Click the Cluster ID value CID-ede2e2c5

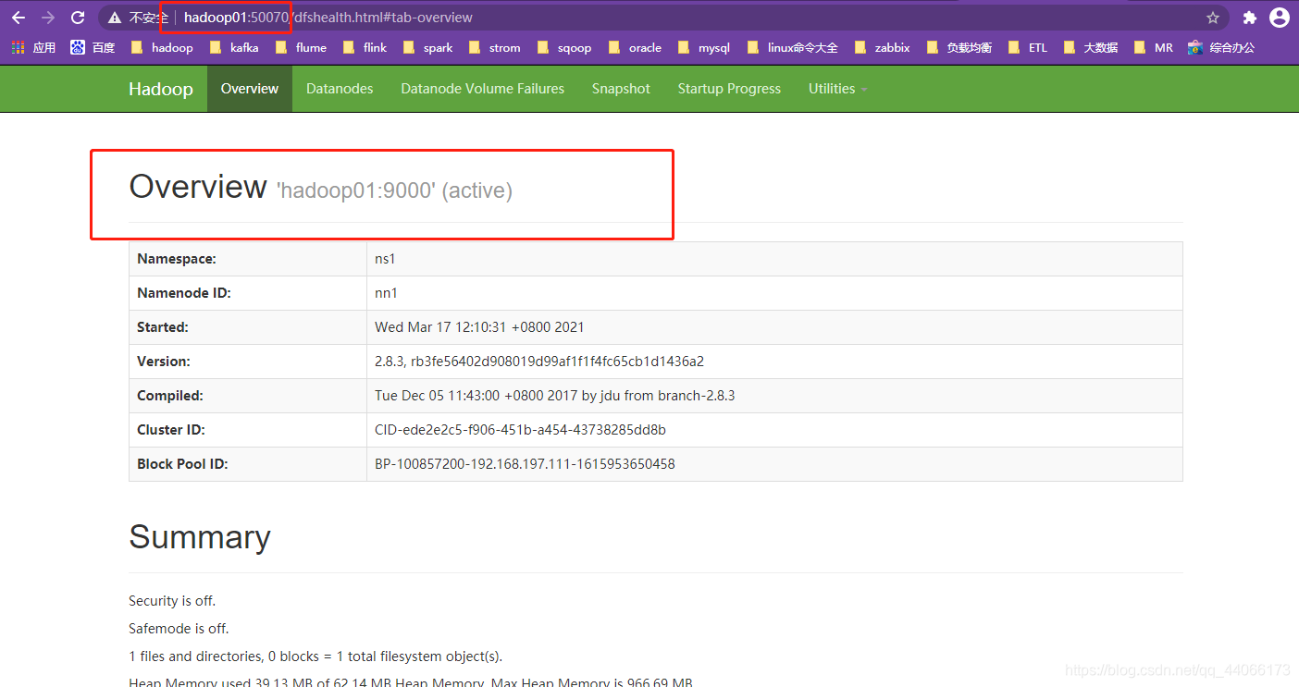520,430
